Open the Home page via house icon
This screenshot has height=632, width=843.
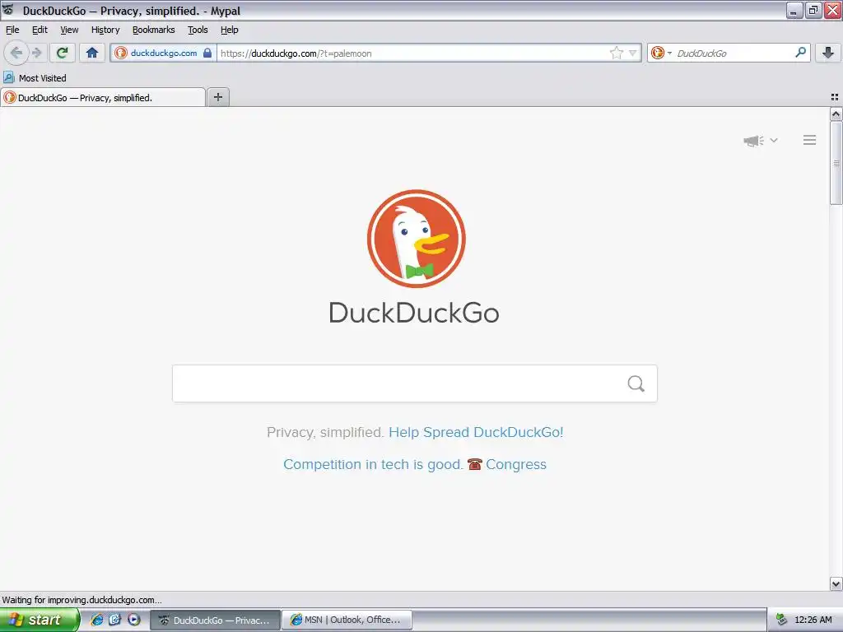92,53
